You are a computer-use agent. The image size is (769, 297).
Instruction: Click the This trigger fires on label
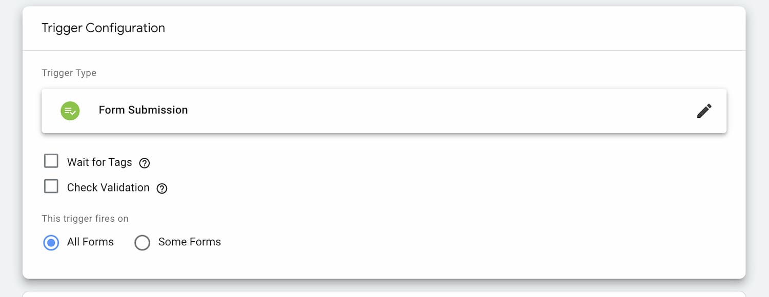coord(85,219)
